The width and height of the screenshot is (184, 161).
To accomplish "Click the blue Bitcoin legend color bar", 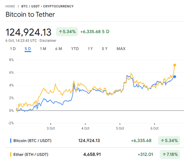I will [11, 141].
